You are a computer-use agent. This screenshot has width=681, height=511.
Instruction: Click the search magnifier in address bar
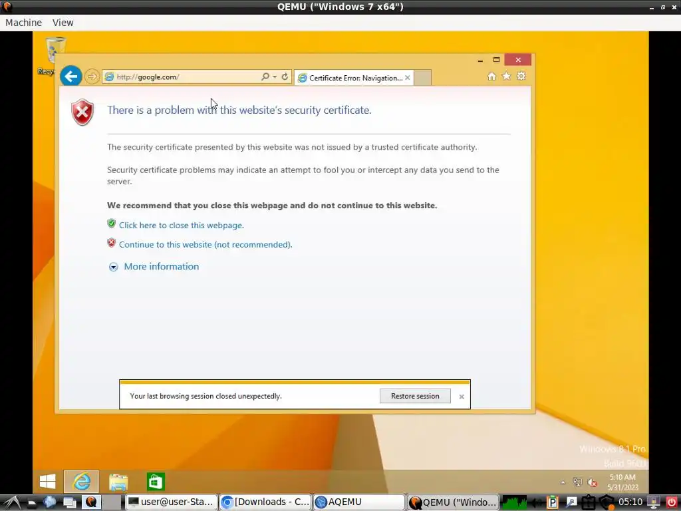tap(265, 77)
